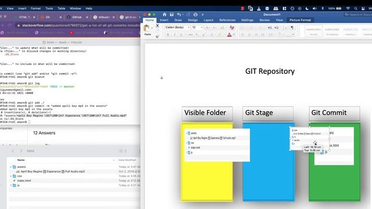The width and height of the screenshot is (372, 209).
Task: Open the Tools menu in menu bar
Action: coord(49,9)
